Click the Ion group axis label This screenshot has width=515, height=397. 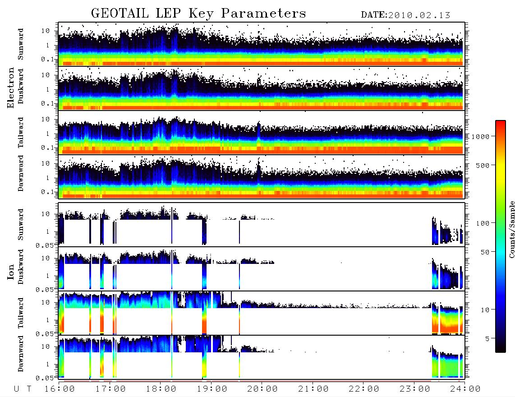tap(11, 272)
